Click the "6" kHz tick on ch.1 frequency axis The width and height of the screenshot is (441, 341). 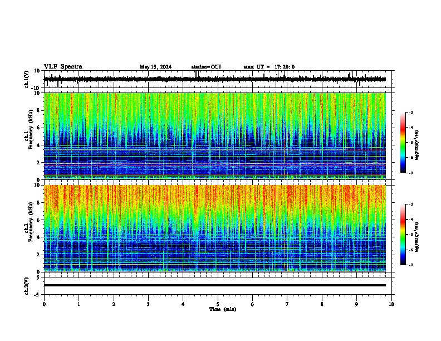(x=39, y=128)
